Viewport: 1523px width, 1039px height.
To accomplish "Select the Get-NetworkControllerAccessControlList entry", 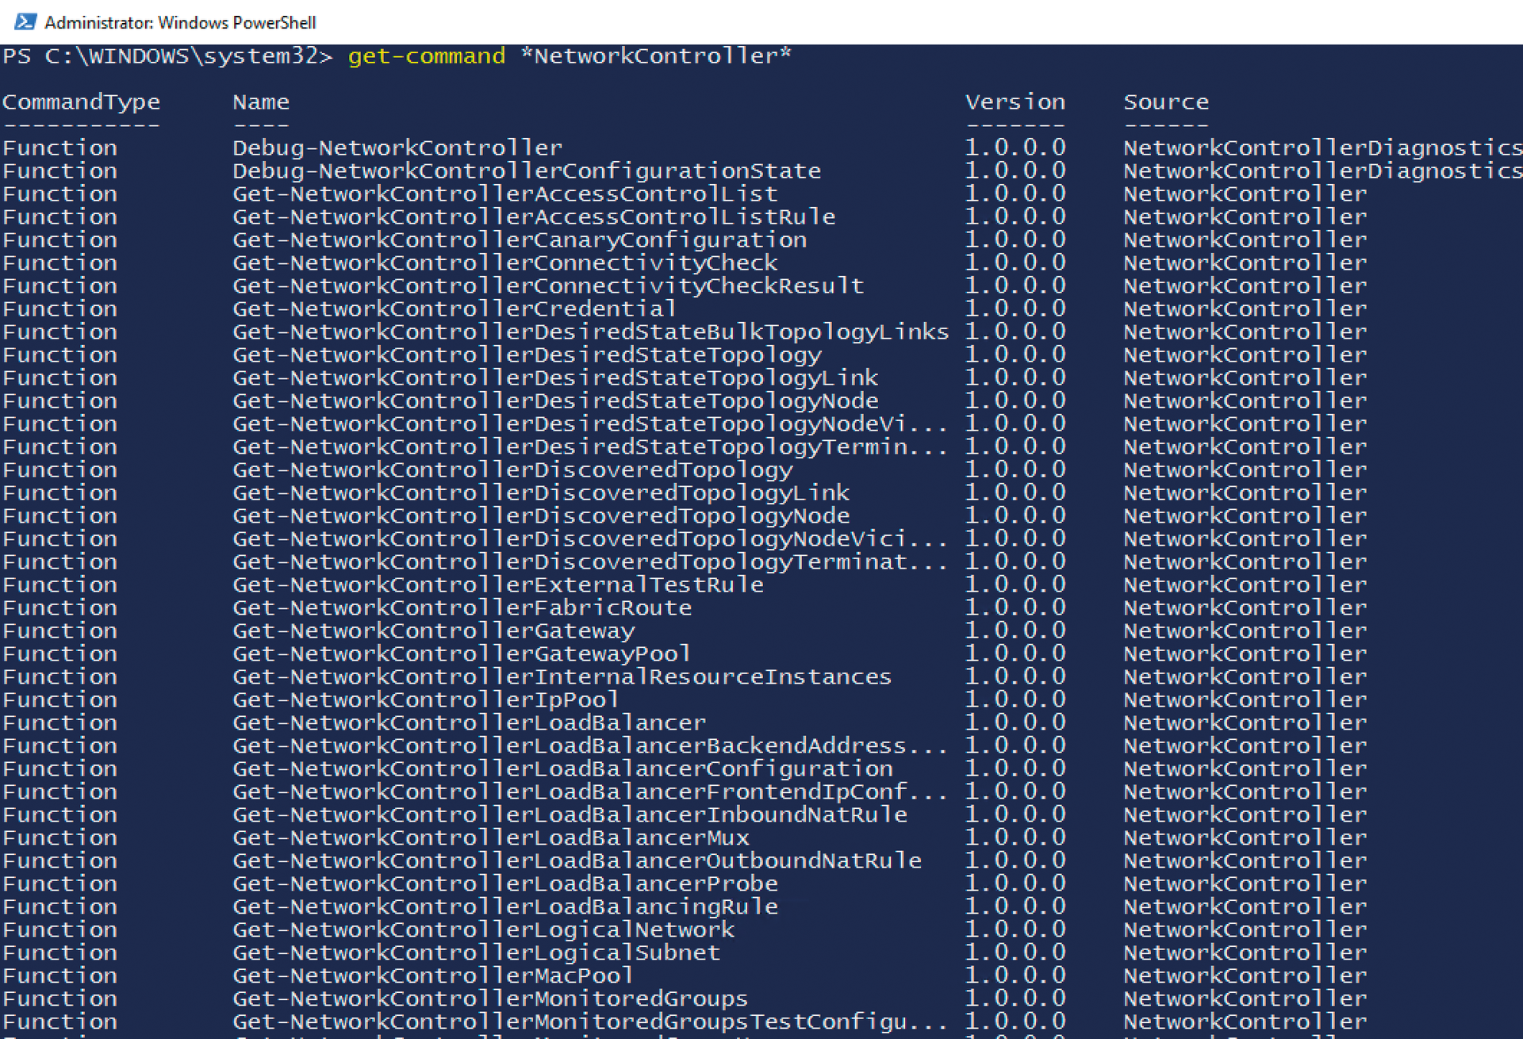I will pyautogui.click(x=504, y=193).
